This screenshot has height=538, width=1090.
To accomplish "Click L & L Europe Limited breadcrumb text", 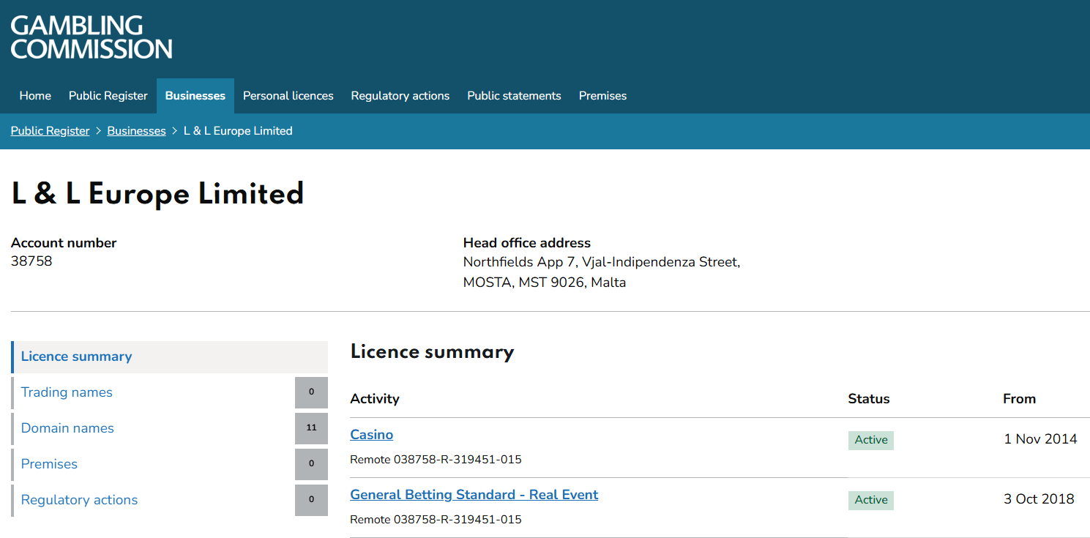I will 238,131.
